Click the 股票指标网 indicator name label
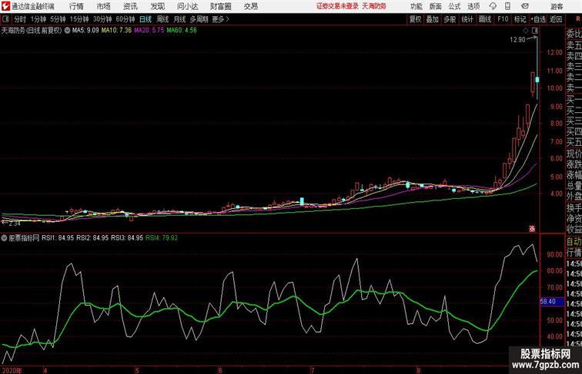The height and width of the screenshot is (374, 582). [x=24, y=238]
